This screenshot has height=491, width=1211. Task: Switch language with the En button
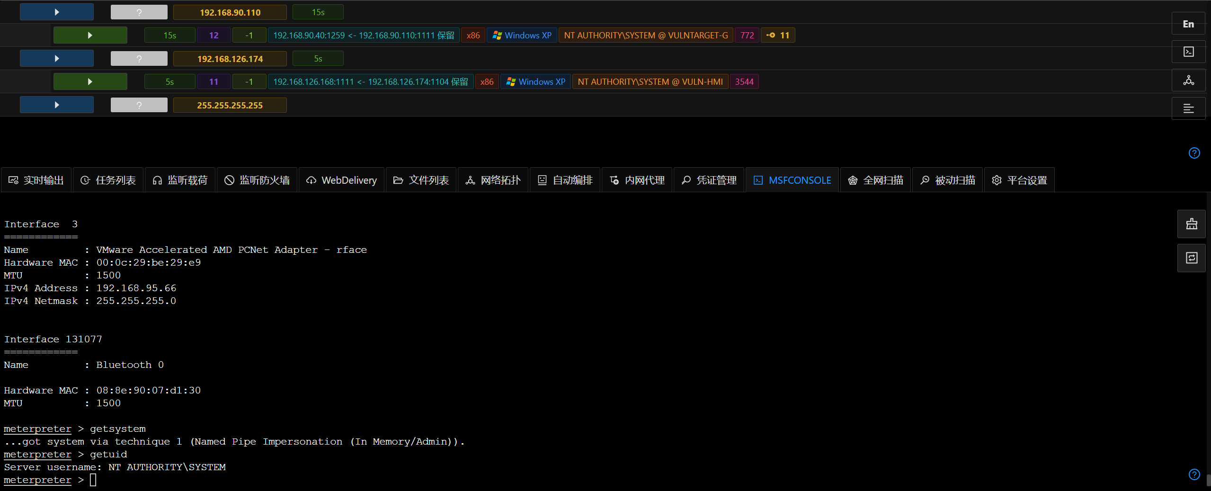point(1188,24)
